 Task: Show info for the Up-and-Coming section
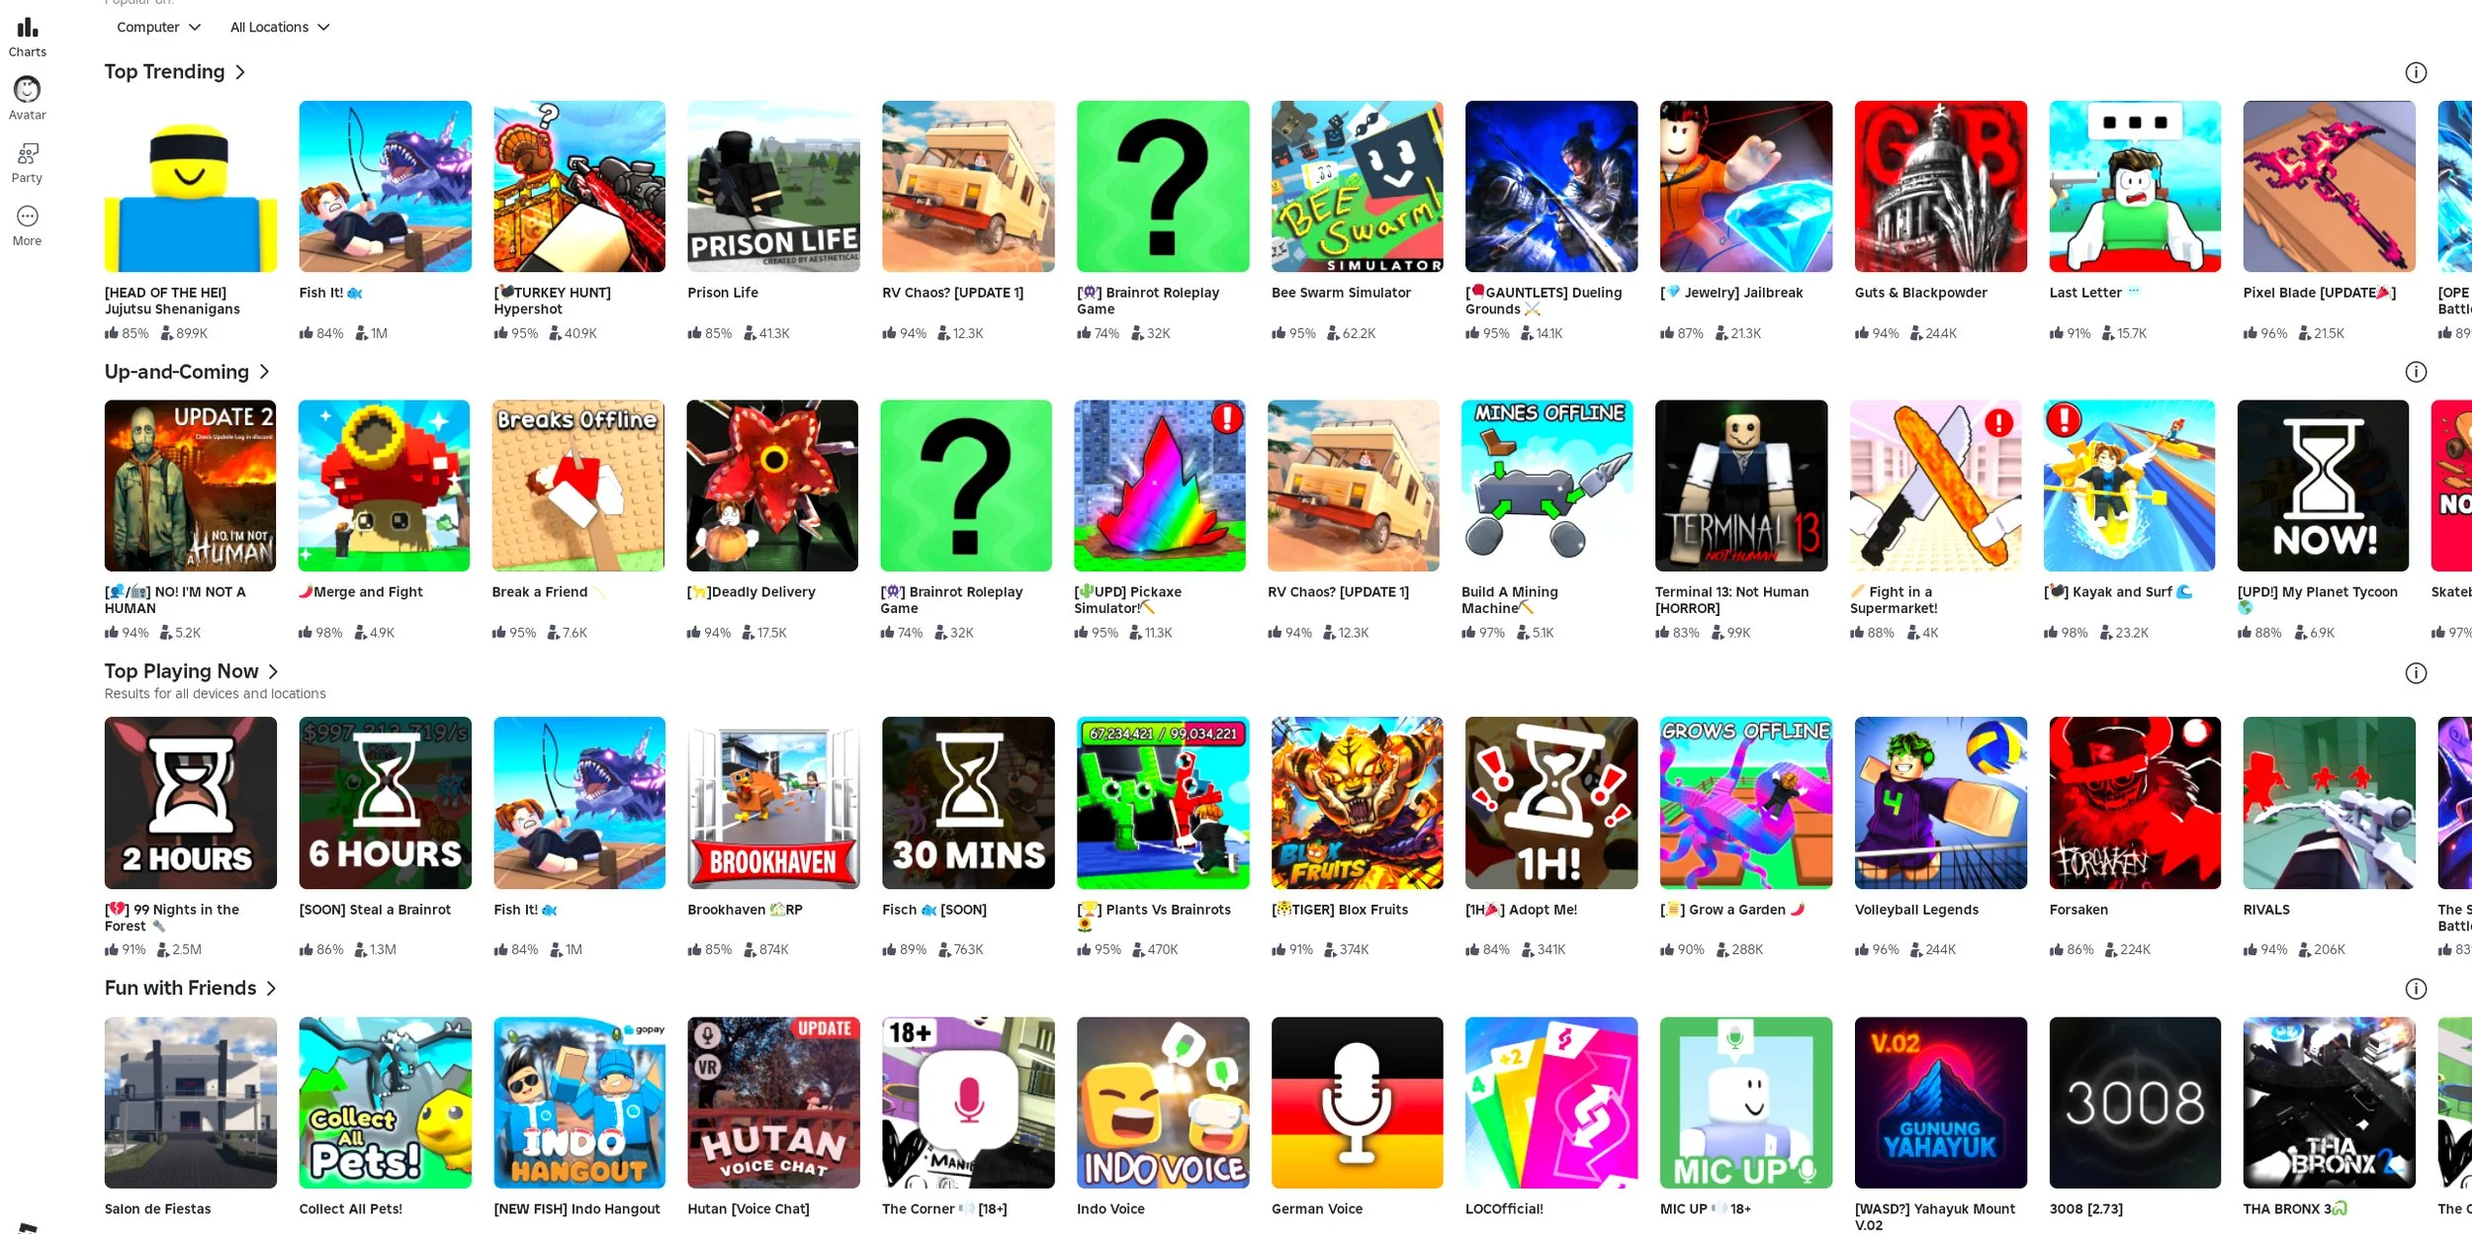(x=2416, y=372)
